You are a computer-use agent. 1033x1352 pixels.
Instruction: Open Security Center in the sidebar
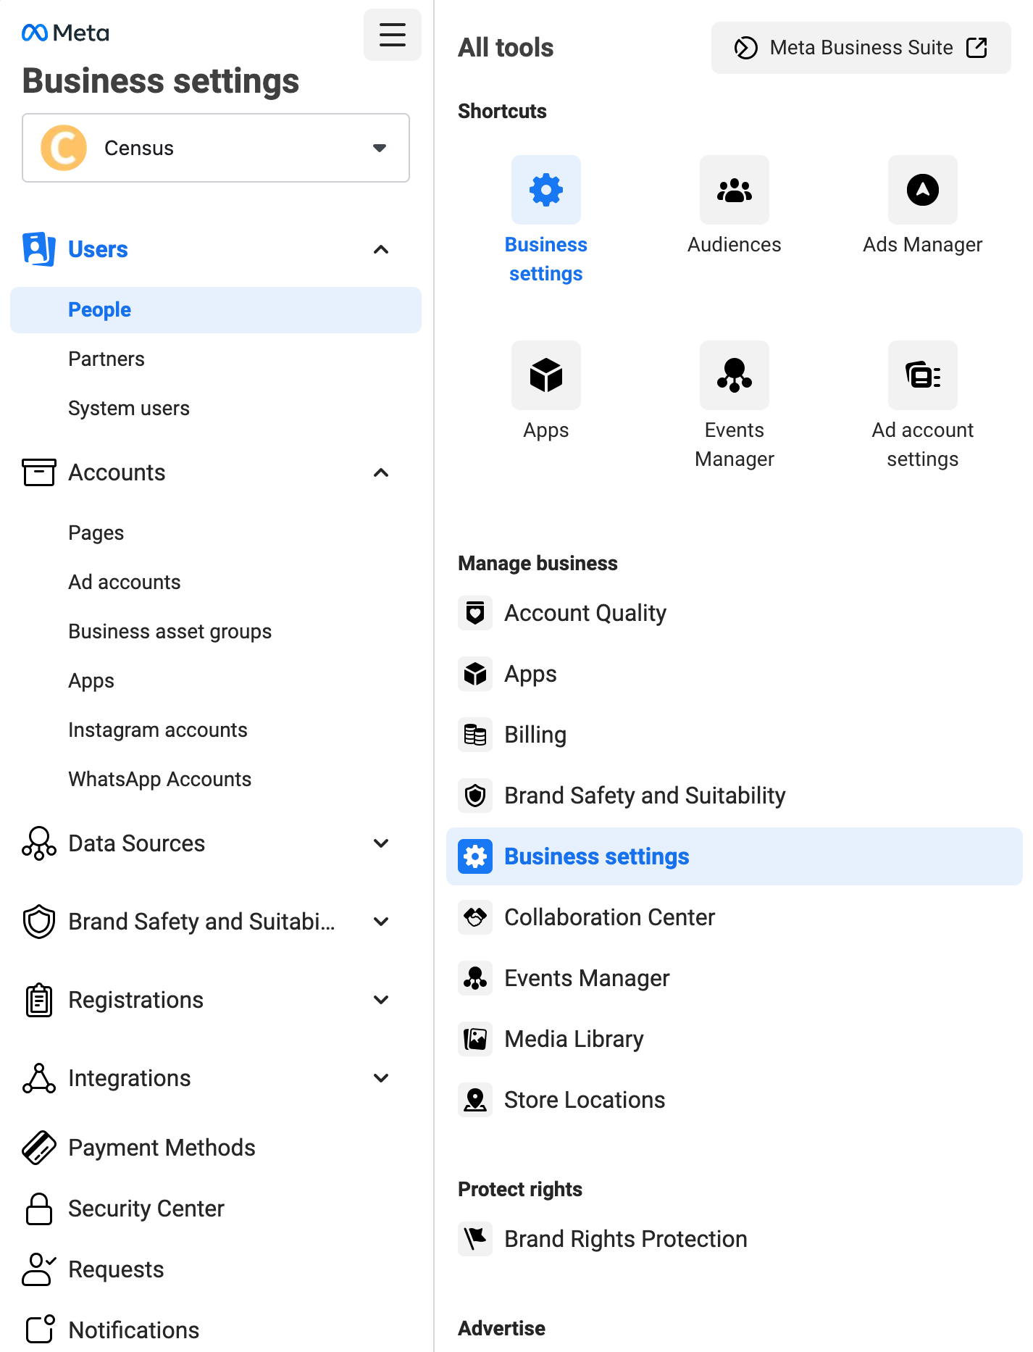(146, 1209)
